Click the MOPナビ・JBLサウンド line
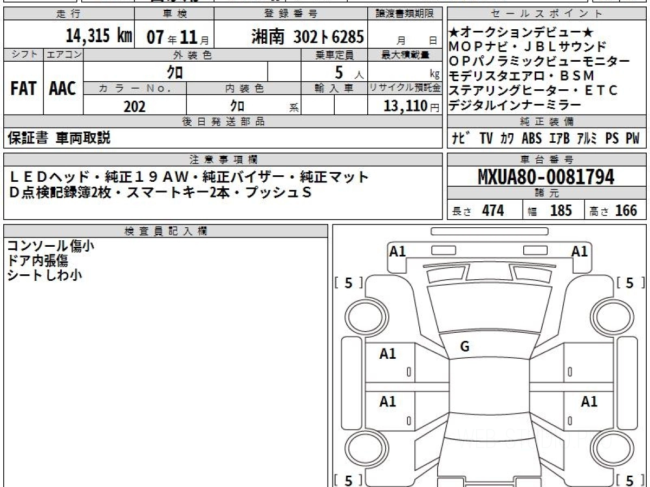650x487 pixels. click(528, 47)
